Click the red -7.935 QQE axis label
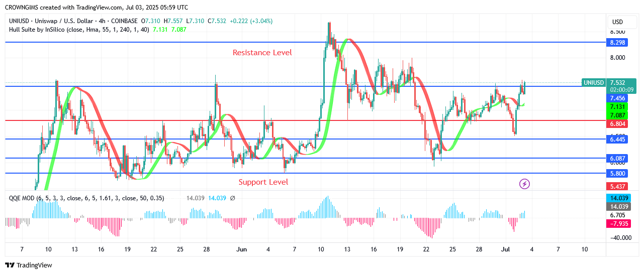 pyautogui.click(x=618, y=223)
